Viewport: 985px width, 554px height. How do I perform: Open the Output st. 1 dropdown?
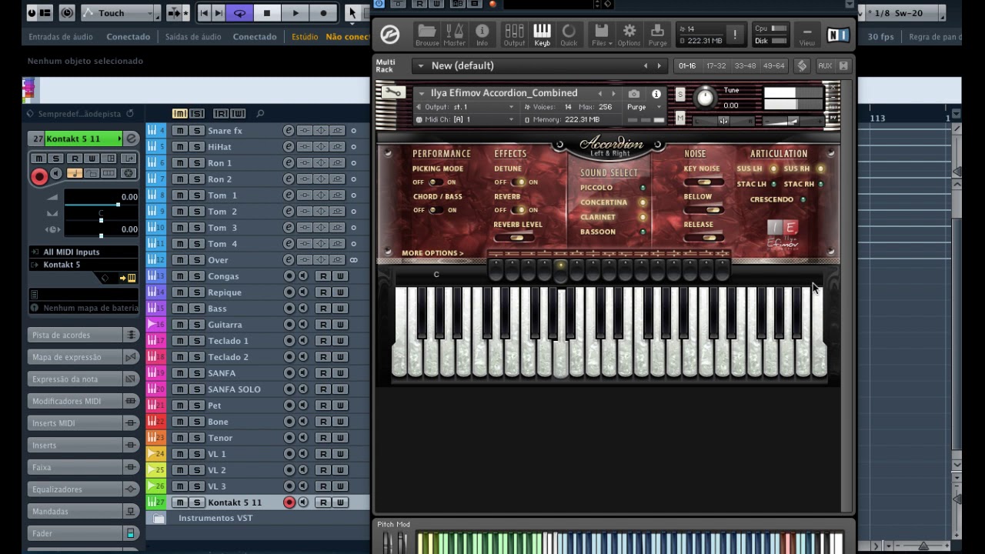click(466, 107)
